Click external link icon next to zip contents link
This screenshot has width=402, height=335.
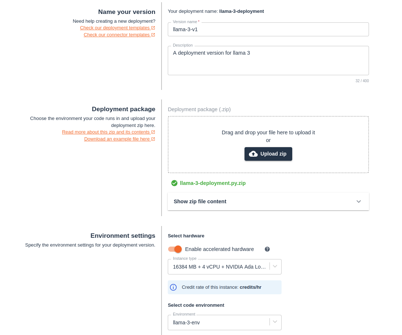(x=153, y=132)
